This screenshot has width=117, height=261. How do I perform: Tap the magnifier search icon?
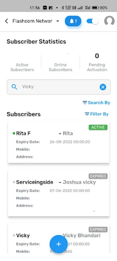(14, 87)
